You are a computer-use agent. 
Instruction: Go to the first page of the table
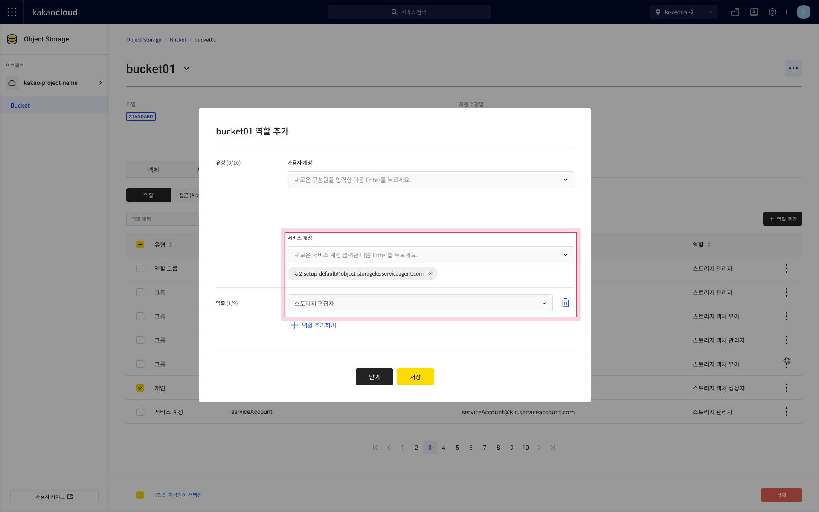coord(375,448)
